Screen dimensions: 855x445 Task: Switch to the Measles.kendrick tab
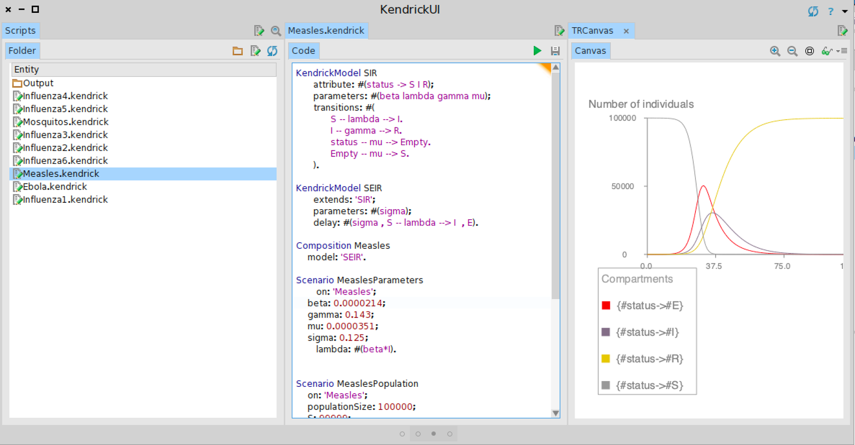326,31
